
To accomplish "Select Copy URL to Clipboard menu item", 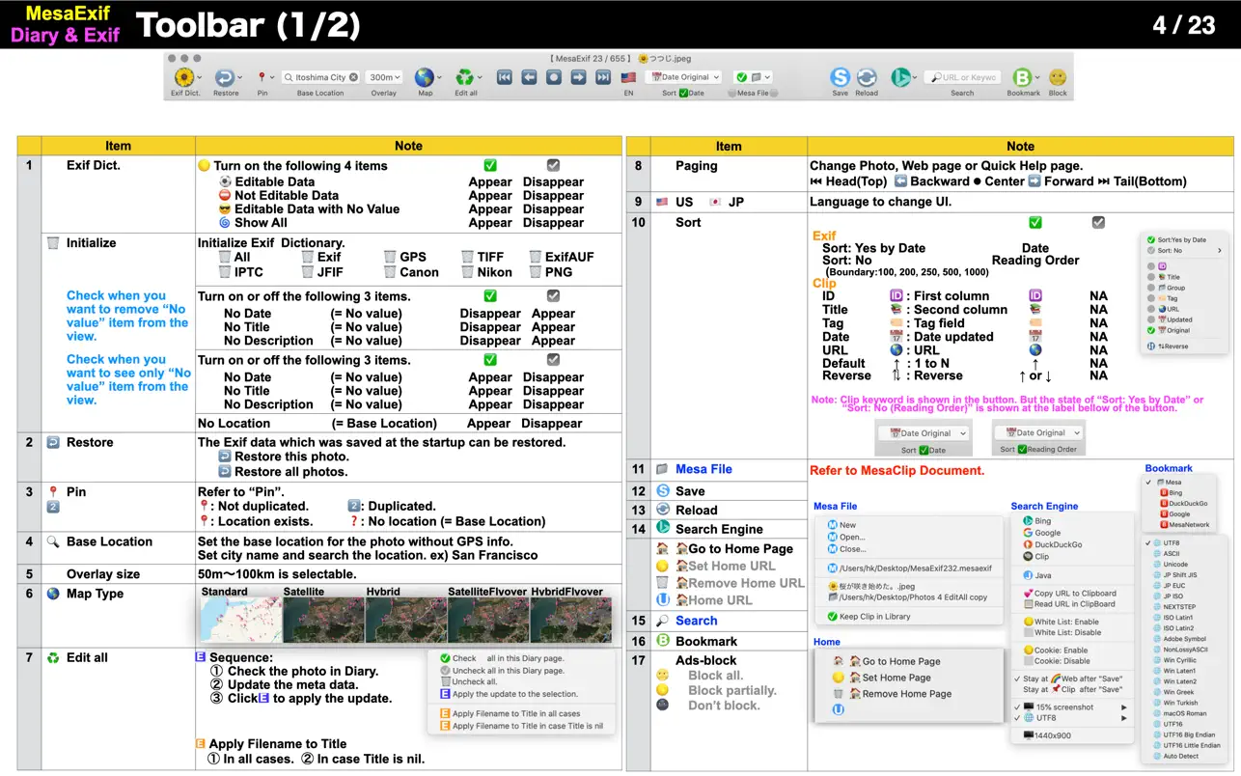I will pos(1069,594).
